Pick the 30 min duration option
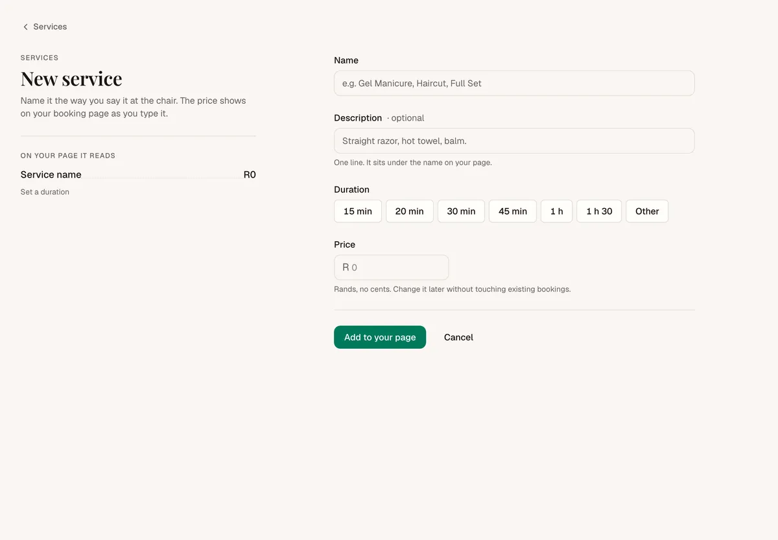The height and width of the screenshot is (540, 778). click(461, 211)
